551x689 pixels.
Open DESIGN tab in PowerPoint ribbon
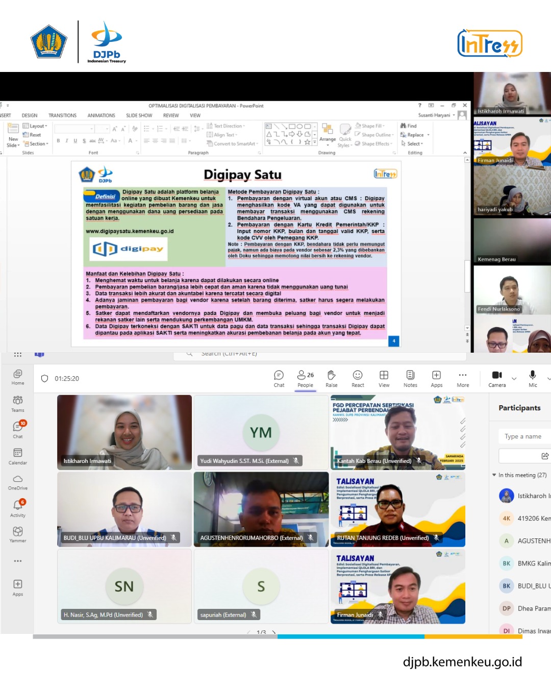point(30,115)
